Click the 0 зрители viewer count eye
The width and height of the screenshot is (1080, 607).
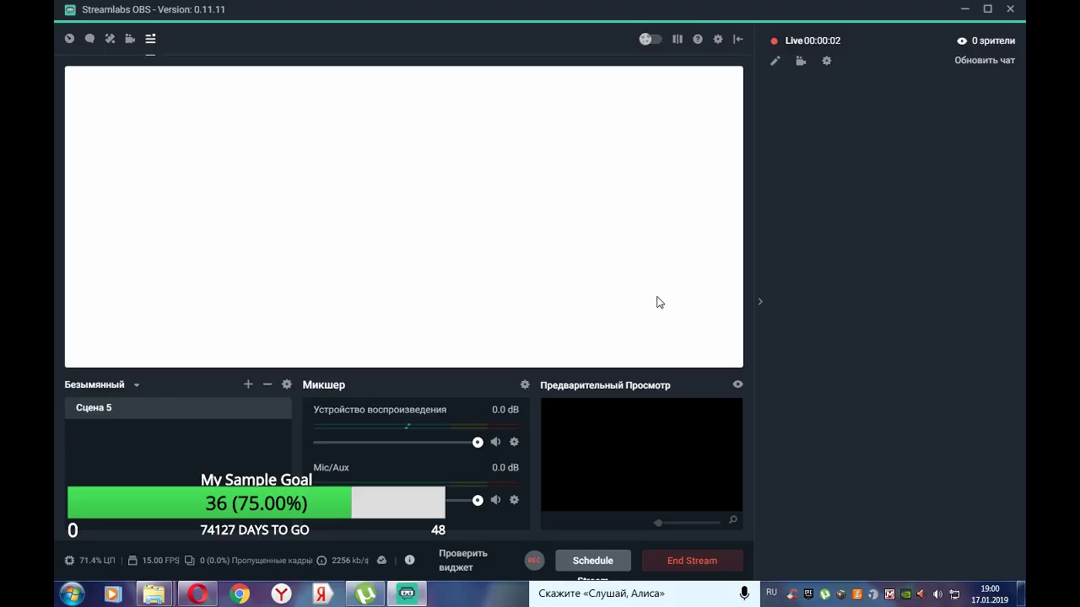tap(962, 40)
